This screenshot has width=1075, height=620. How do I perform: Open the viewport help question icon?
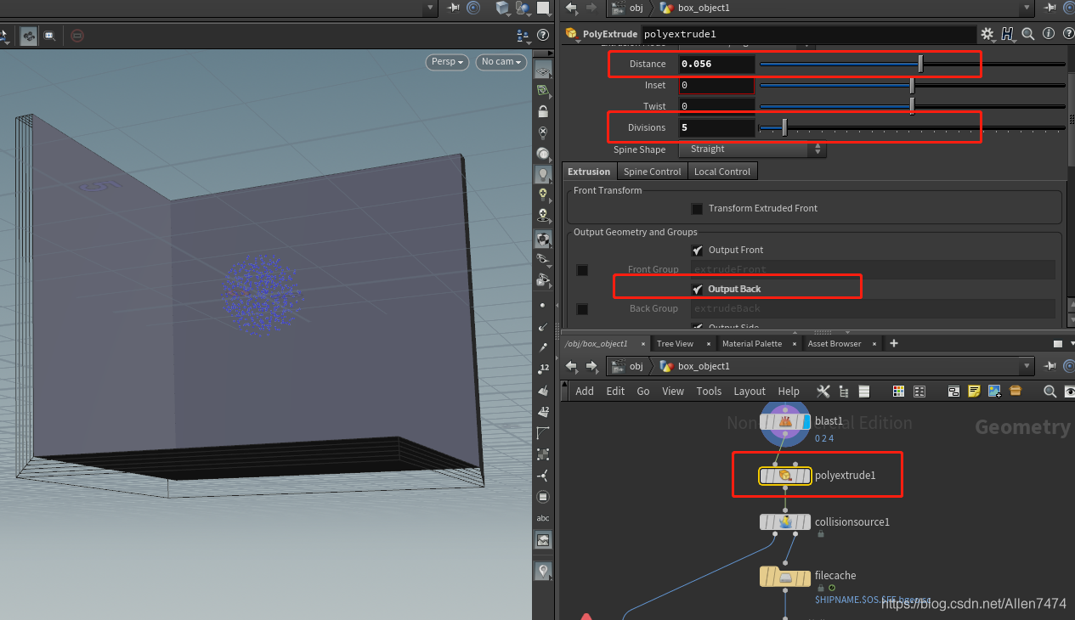point(543,36)
